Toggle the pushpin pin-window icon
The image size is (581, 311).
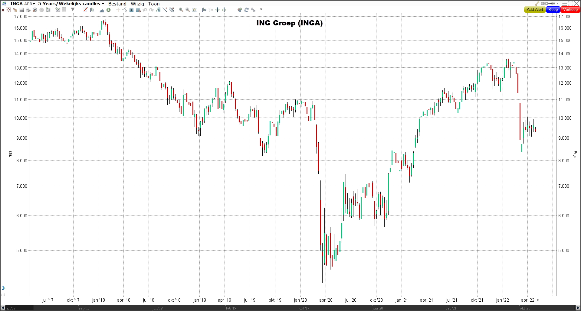click(x=552, y=4)
